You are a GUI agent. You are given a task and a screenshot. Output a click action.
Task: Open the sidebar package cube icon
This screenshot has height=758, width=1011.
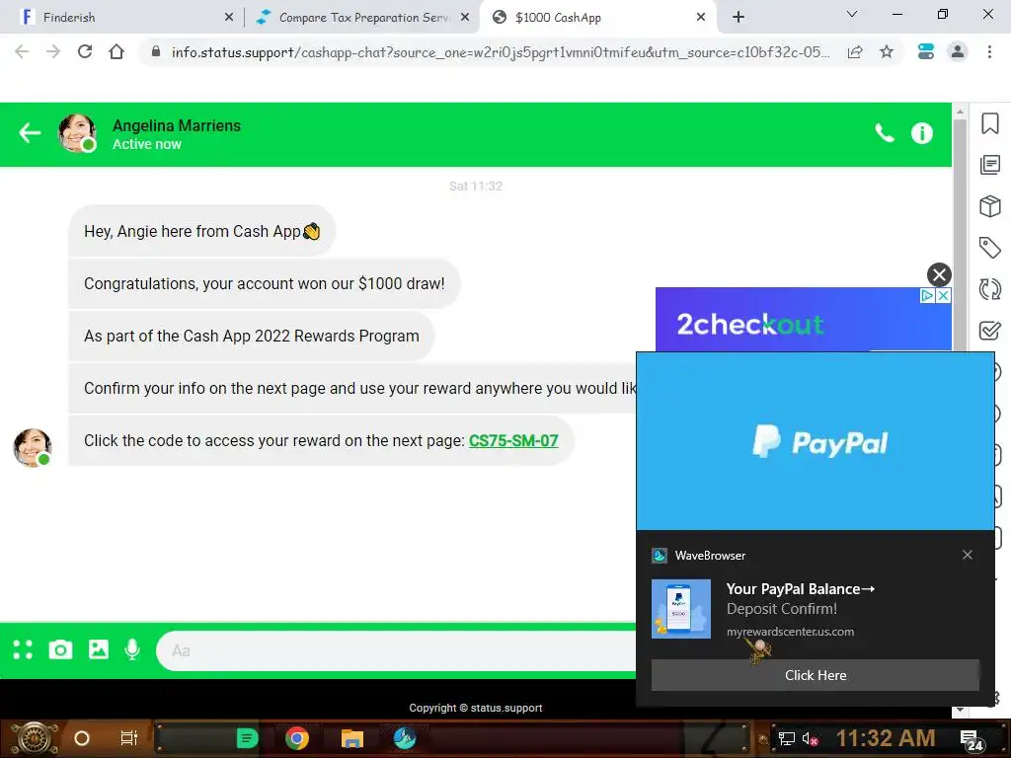[989, 206]
